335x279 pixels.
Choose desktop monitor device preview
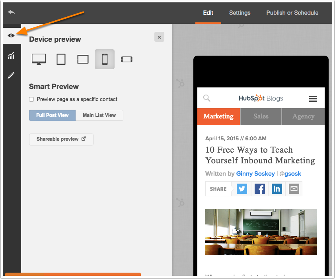coord(39,59)
